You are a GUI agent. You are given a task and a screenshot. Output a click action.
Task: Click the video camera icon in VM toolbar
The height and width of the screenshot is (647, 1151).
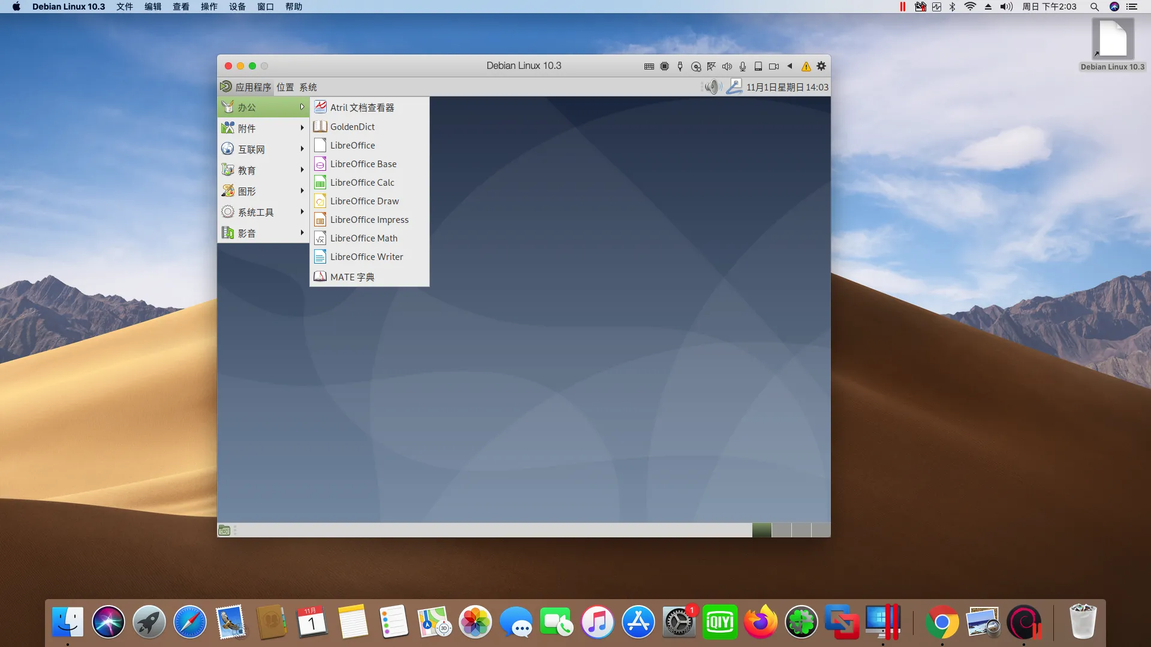(x=774, y=66)
